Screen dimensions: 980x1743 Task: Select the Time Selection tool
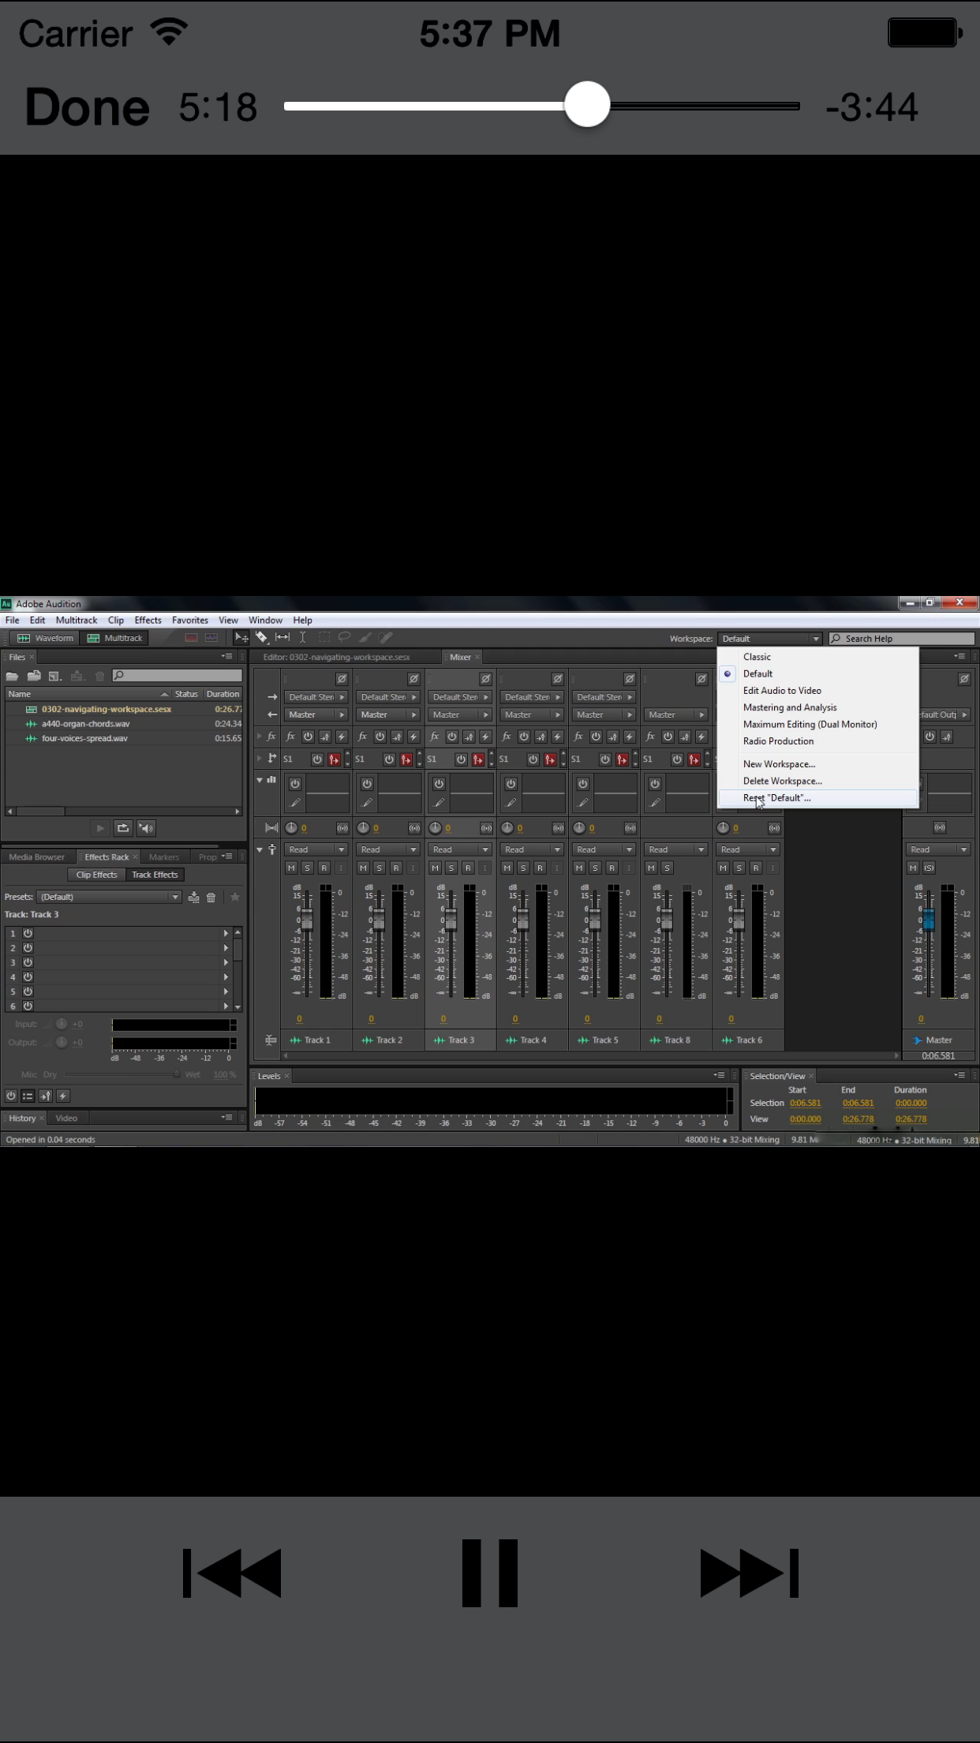click(302, 637)
